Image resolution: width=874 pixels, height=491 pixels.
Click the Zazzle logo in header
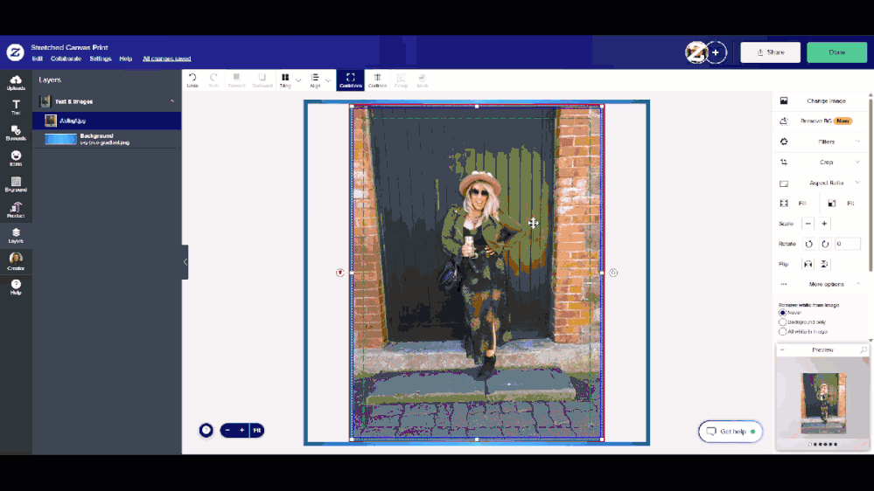[15, 52]
